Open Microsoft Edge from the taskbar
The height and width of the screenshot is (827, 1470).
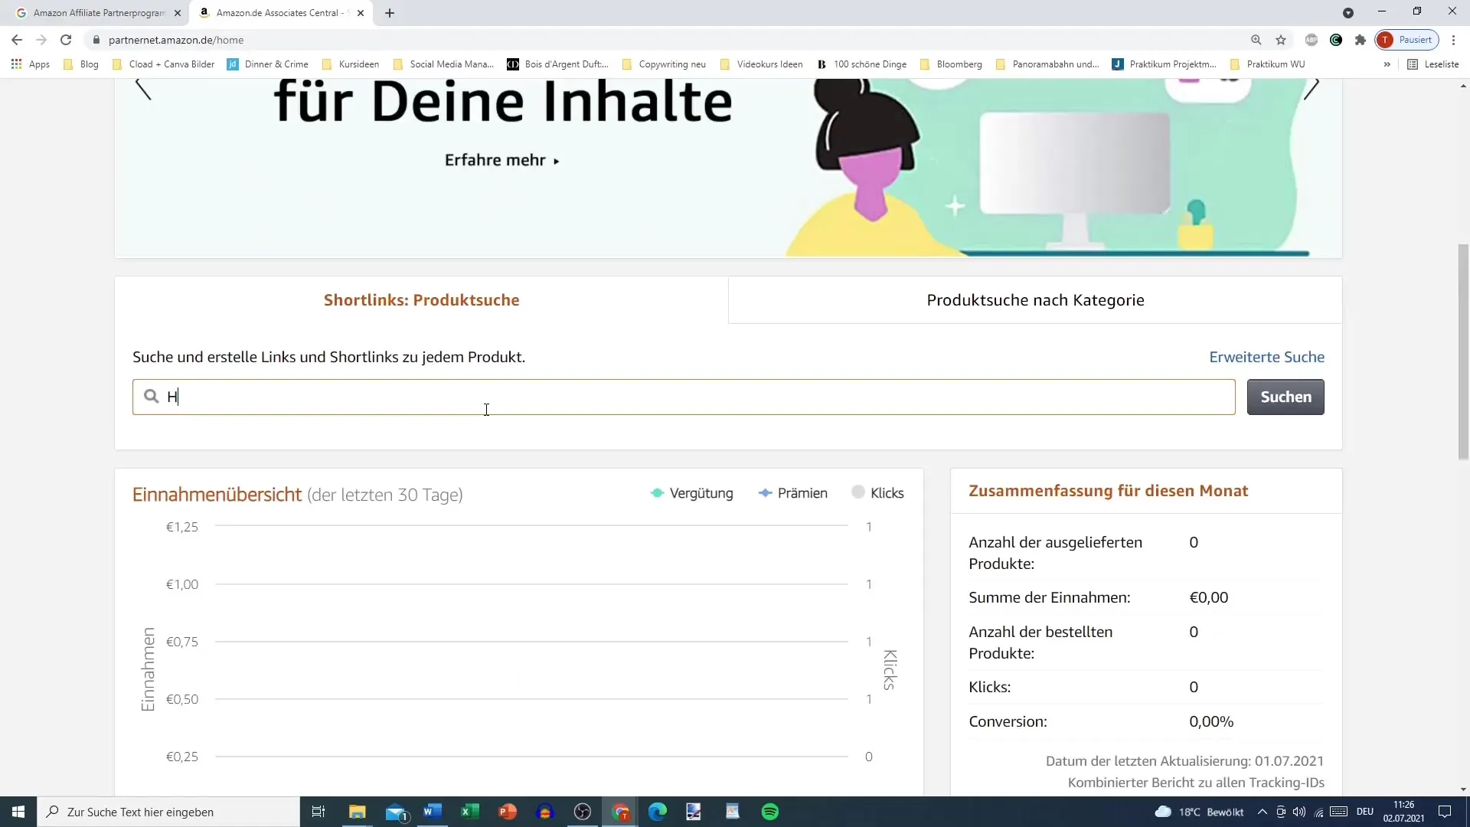tap(658, 812)
